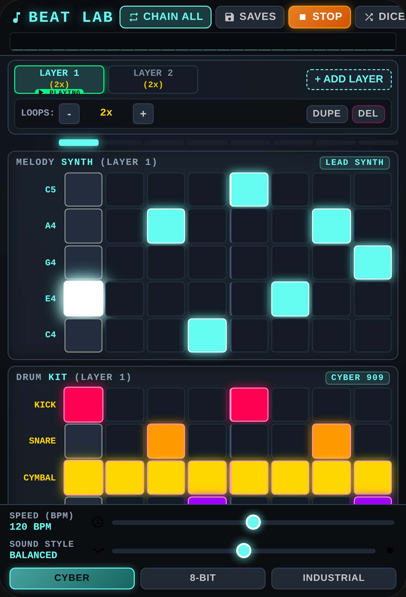Screen dimensions: 406x597
Task: Click the 120 BPM readout
Action: pyautogui.click(x=30, y=527)
